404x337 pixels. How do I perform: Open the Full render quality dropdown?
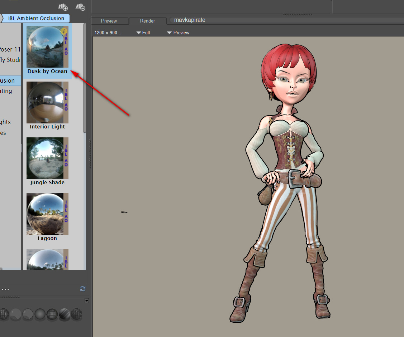(143, 33)
